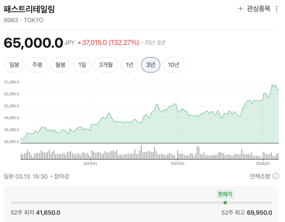Click the 2024/01 marker on chart axis
This screenshot has width=285, height=222.
click(90, 163)
